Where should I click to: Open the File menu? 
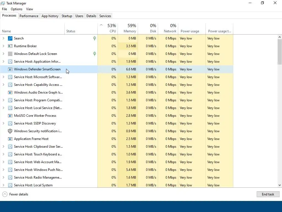(x=4, y=9)
